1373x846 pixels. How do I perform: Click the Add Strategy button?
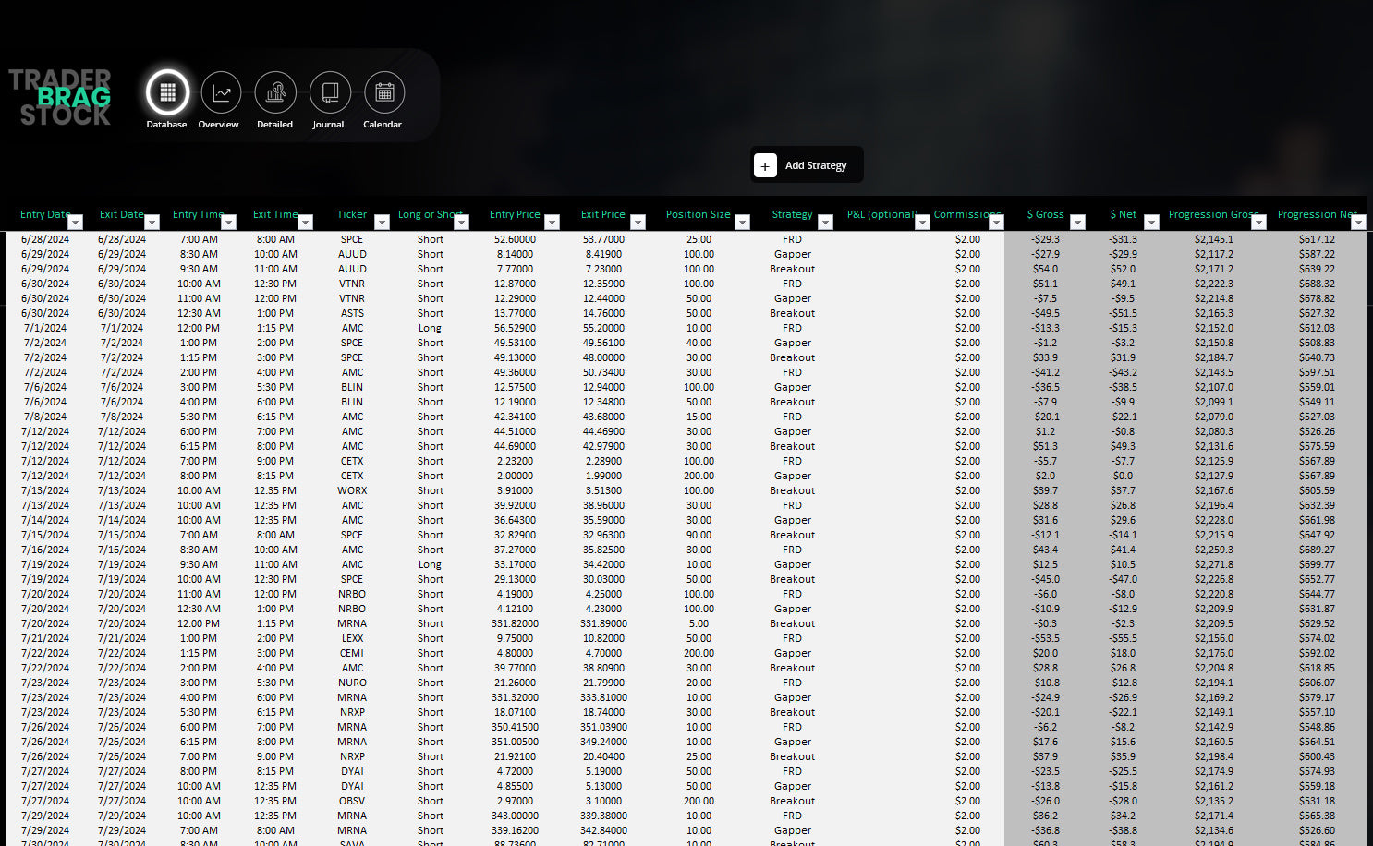815,165
